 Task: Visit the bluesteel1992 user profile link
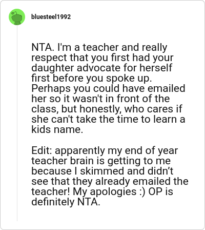(51, 17)
